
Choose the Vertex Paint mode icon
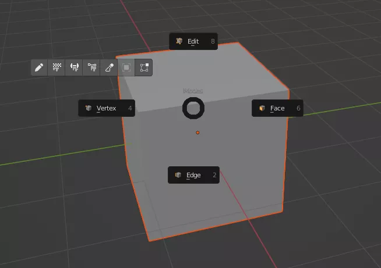[91, 67]
